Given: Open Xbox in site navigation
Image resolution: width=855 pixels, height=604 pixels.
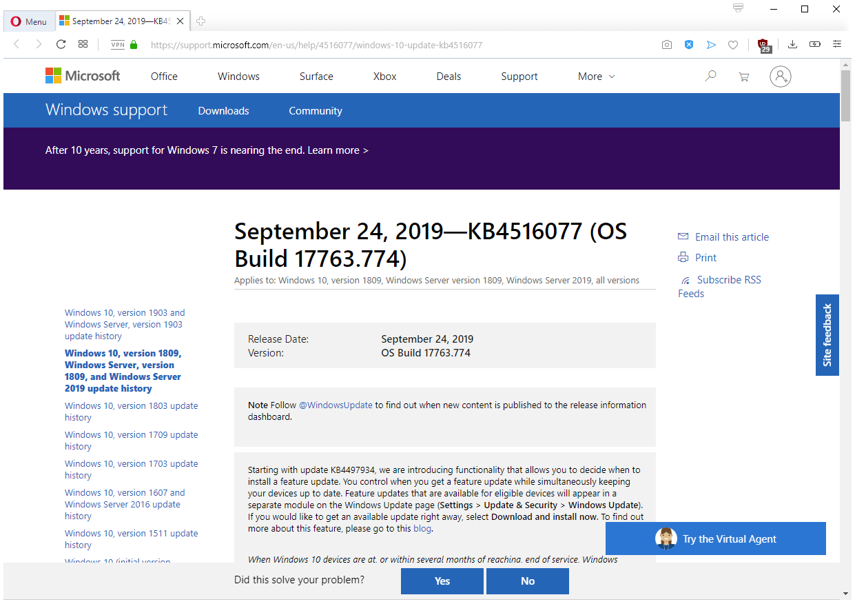Looking at the screenshot, I should pos(385,77).
